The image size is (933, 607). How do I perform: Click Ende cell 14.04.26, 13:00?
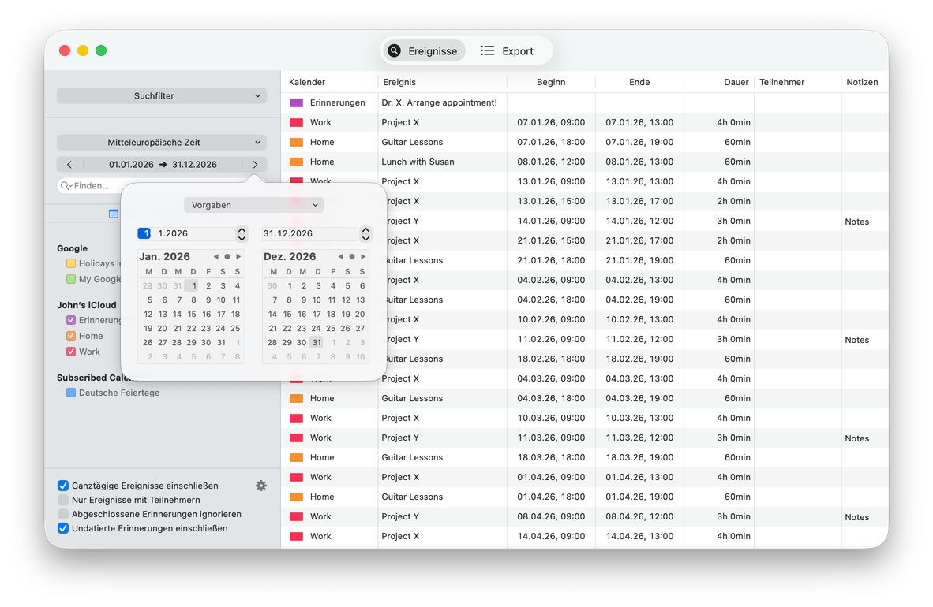[x=639, y=536]
